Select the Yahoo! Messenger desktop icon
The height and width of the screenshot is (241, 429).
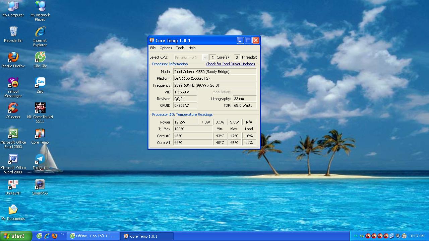tap(13, 87)
